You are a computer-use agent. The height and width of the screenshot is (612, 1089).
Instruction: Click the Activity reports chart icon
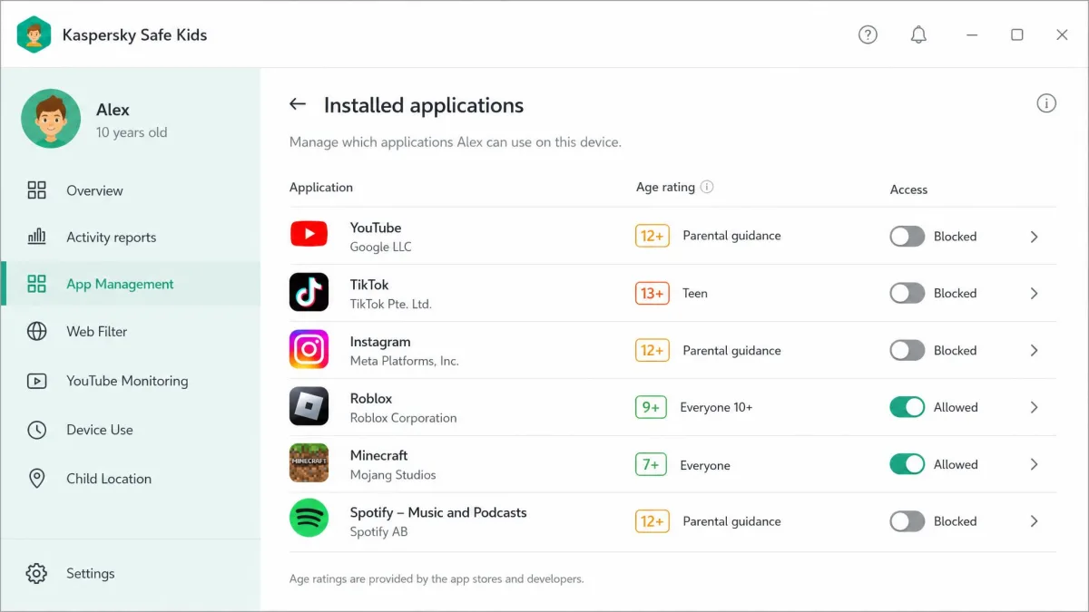click(36, 237)
